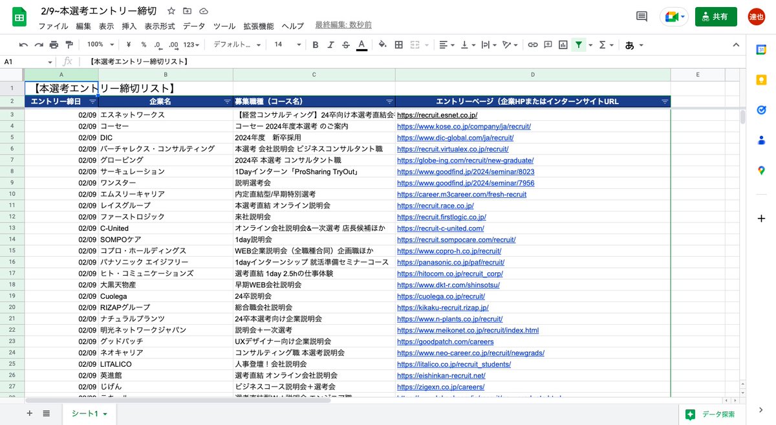The width and height of the screenshot is (776, 425).
Task: Toggle italic formatting
Action: (330, 45)
